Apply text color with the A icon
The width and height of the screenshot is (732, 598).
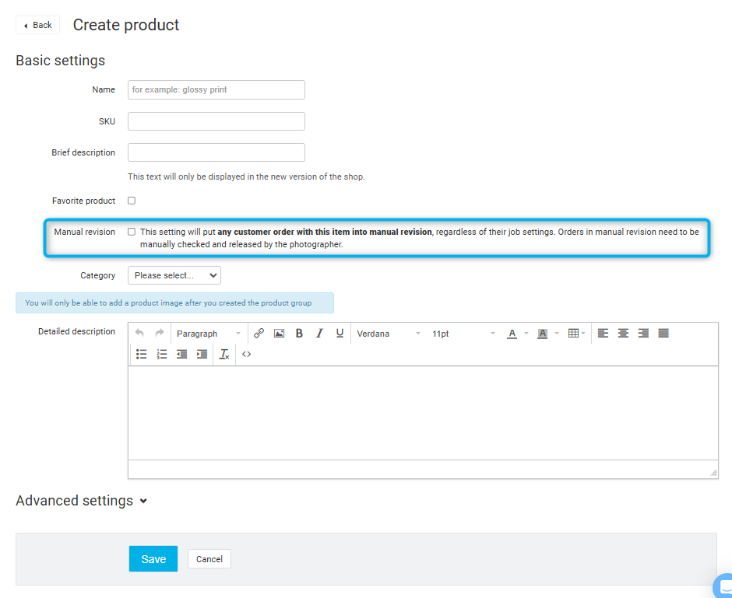[512, 334]
